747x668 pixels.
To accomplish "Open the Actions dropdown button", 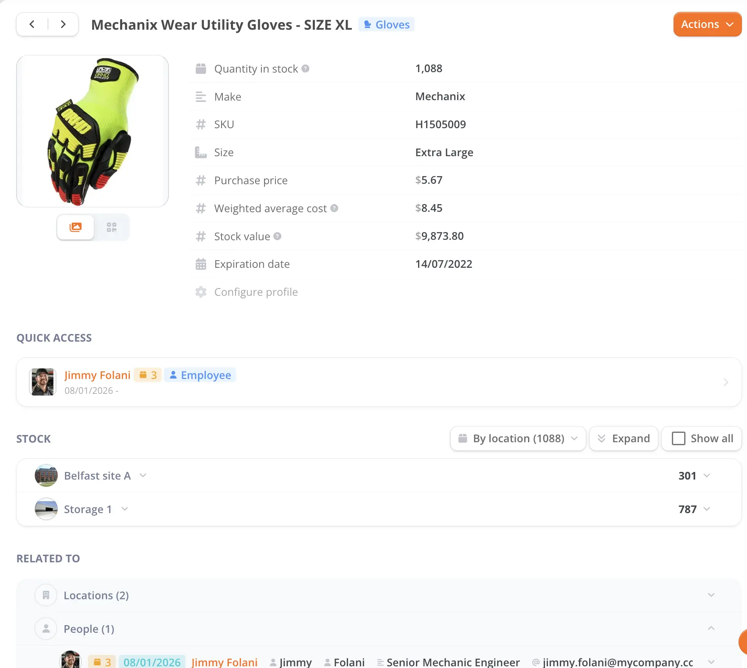I will (707, 24).
